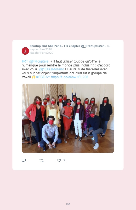The width and height of the screenshot is (136, 210).
Task: Click the like count number 2
Action: (64, 160)
